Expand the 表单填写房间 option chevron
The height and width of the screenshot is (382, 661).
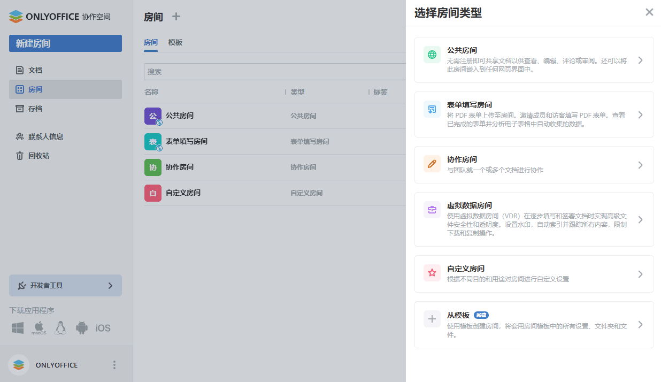pos(641,114)
